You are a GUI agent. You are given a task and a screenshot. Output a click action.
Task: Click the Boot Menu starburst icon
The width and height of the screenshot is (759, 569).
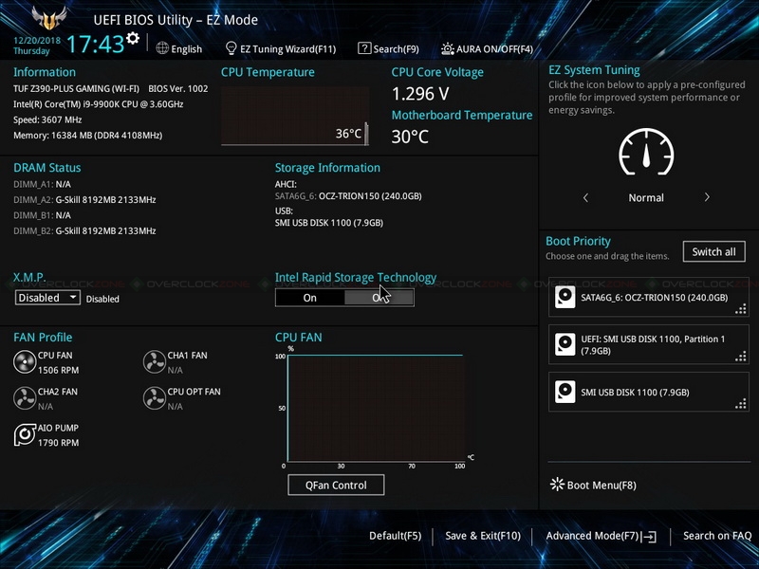coord(557,485)
